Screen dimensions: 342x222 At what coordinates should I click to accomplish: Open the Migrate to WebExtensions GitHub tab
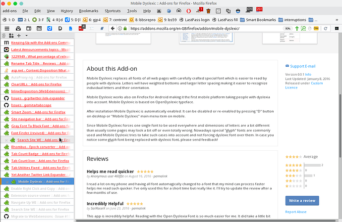[x=37, y=217]
